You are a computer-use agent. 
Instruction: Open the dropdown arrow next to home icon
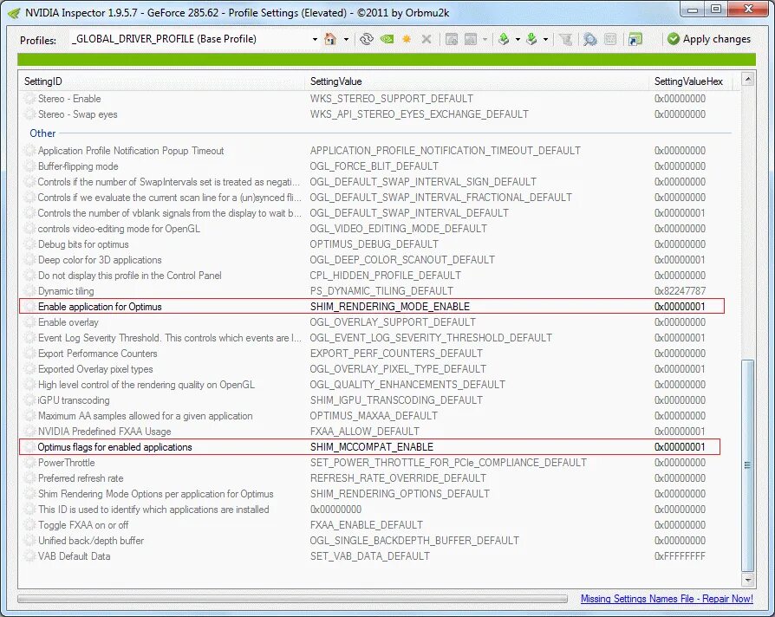click(x=346, y=40)
